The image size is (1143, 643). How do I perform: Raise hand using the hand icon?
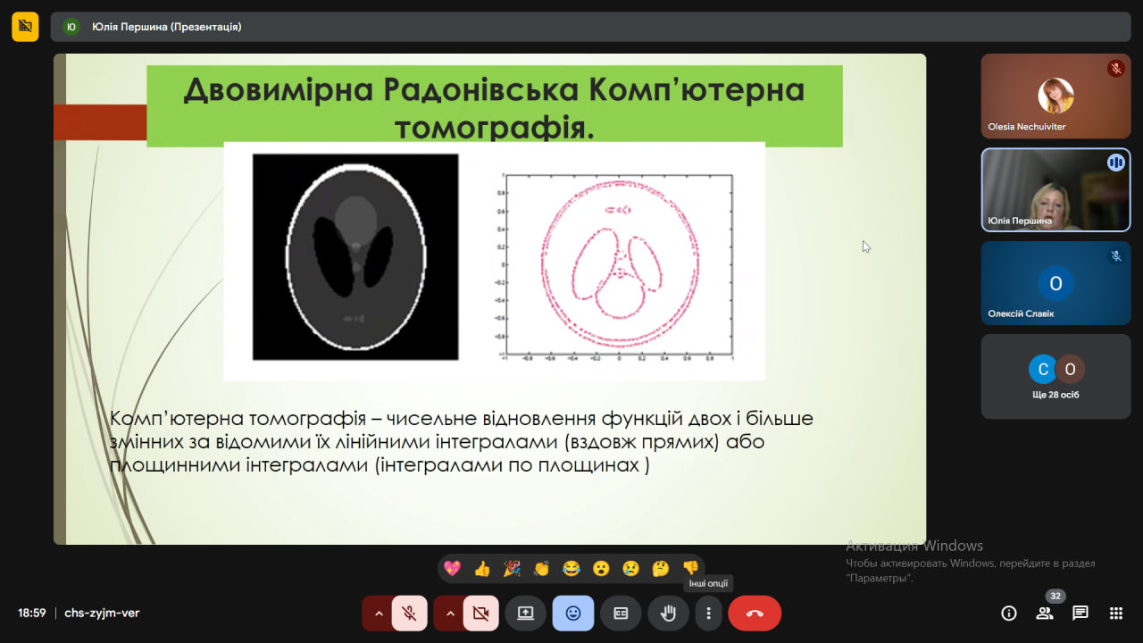click(x=668, y=614)
